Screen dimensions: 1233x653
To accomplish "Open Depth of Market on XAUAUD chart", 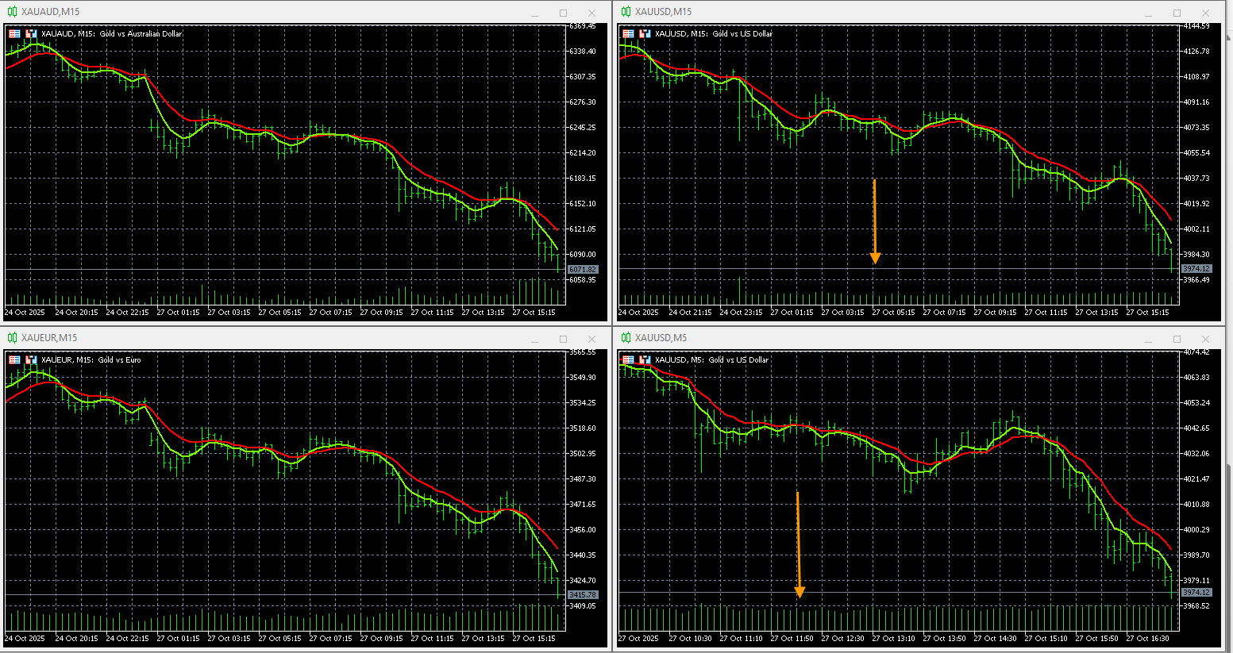I will pos(32,34).
